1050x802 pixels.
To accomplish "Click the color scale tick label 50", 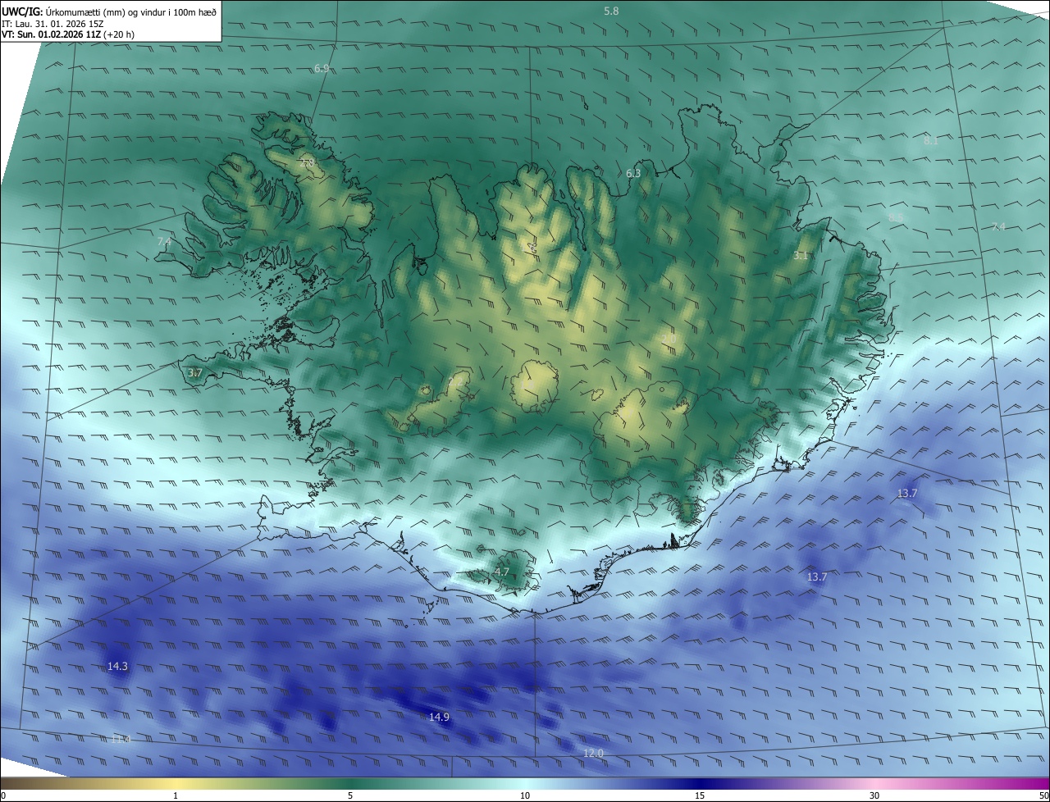I will [x=1043, y=795].
